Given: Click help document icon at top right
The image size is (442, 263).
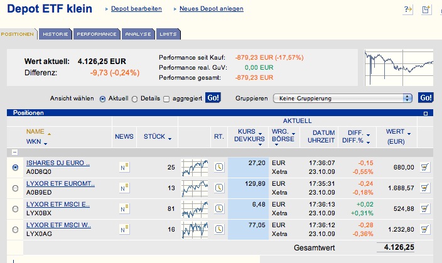Looking at the screenshot, I should coord(409,9).
